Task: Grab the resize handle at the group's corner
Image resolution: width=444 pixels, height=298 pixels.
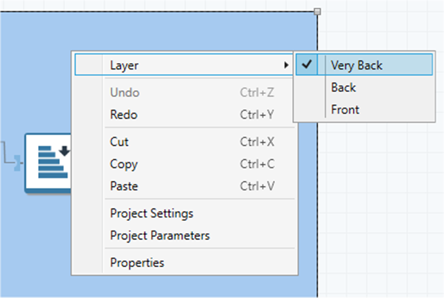Action: (x=317, y=11)
